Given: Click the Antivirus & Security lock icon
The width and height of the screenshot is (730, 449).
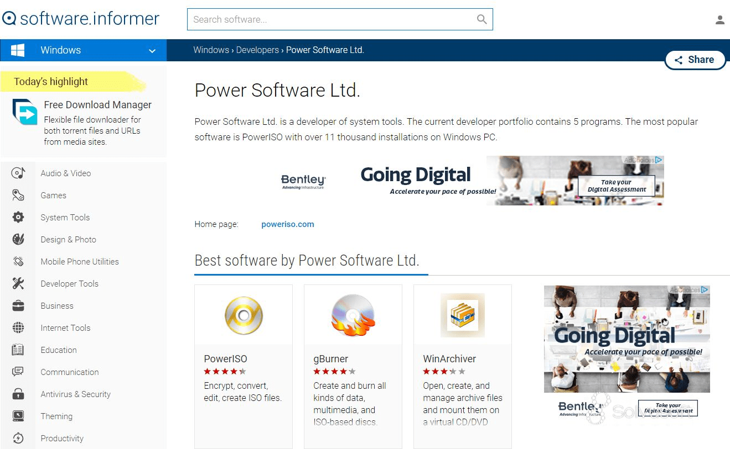Looking at the screenshot, I should click(18, 394).
